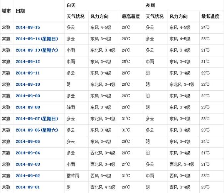Open the 2014-09-15 date link
Screen dimensions: 224x193
pos(28,27)
